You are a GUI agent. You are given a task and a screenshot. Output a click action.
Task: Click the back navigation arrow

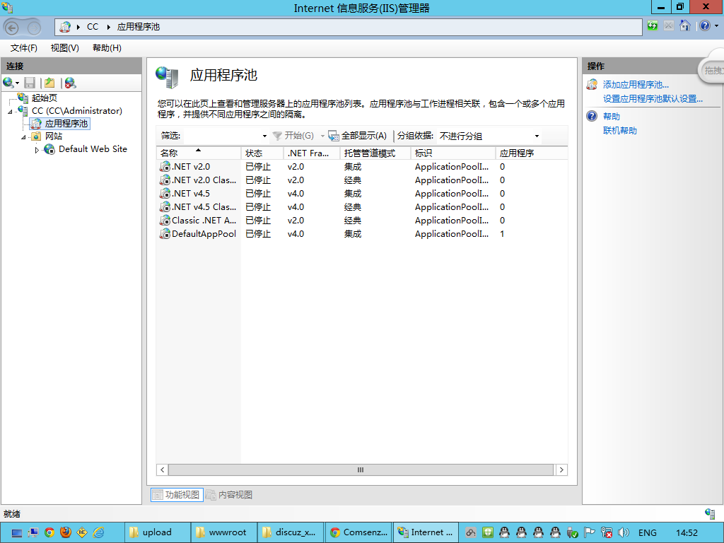click(12, 28)
